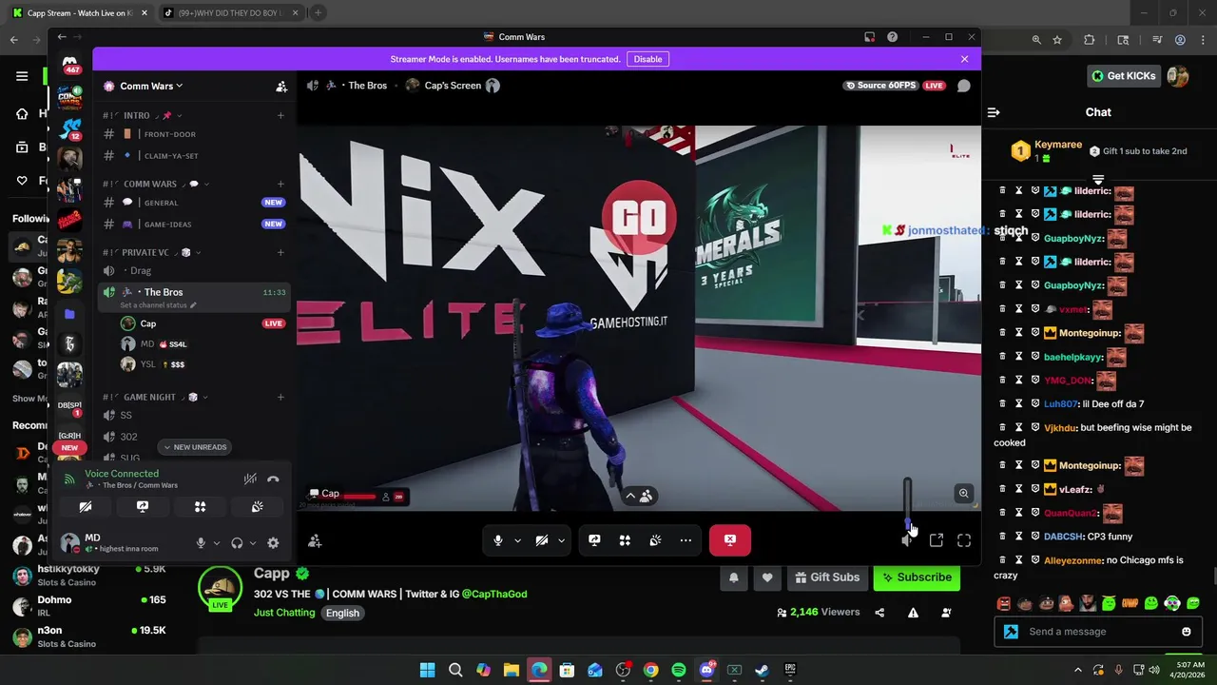This screenshot has width=1217, height=685.
Task: Open the game-ideas channel
Action: [193, 225]
